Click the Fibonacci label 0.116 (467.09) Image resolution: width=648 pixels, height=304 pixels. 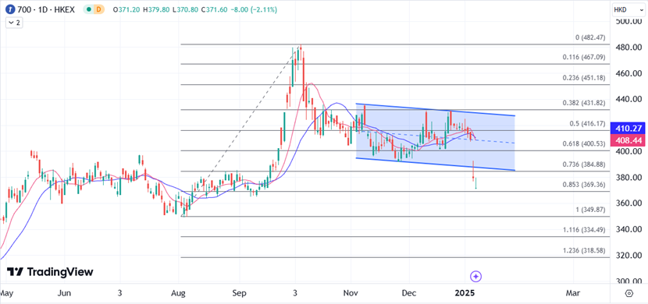[x=583, y=58]
